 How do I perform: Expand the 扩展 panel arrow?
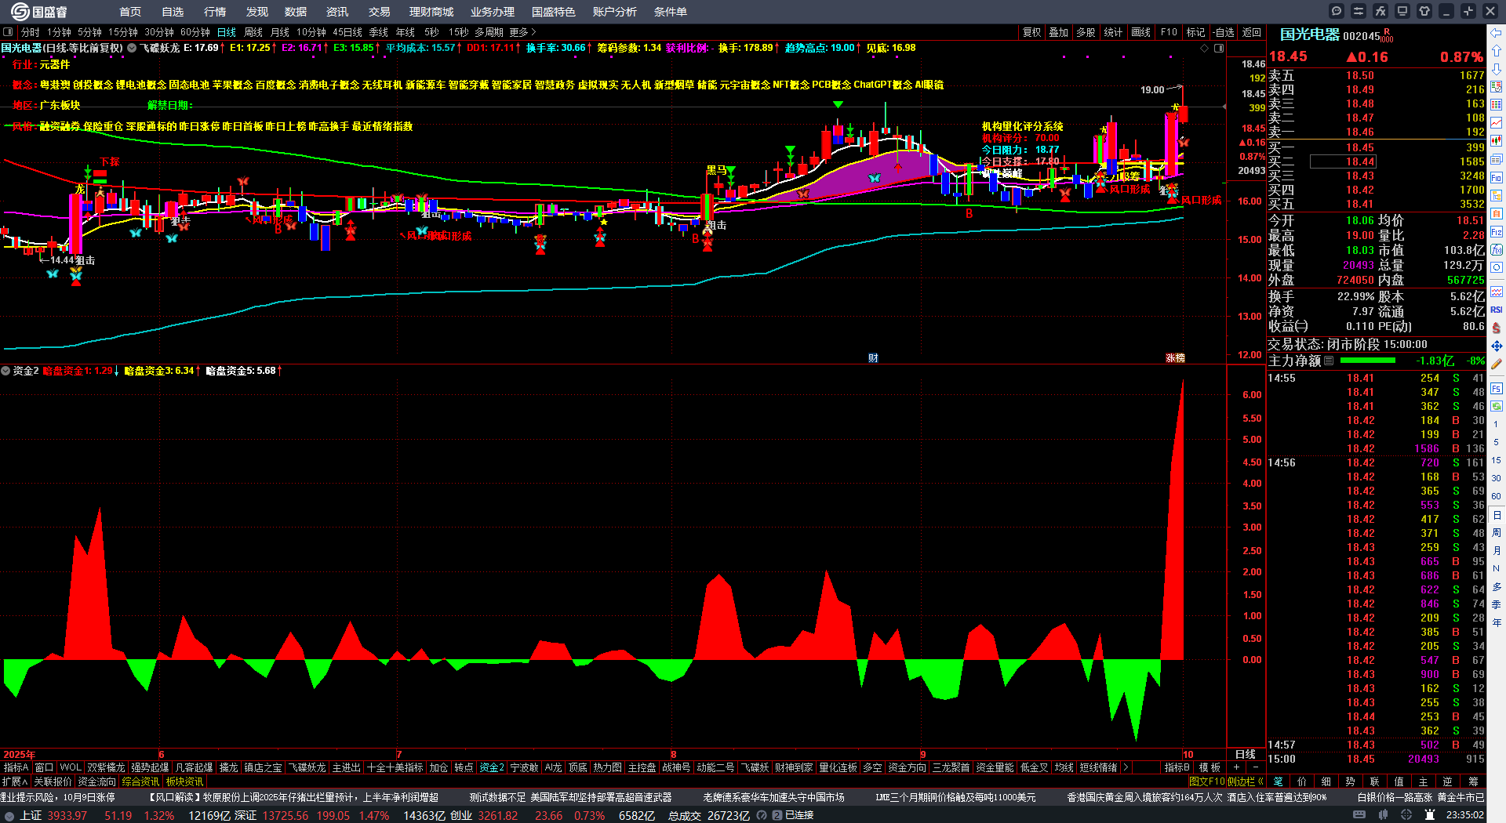tap(15, 781)
